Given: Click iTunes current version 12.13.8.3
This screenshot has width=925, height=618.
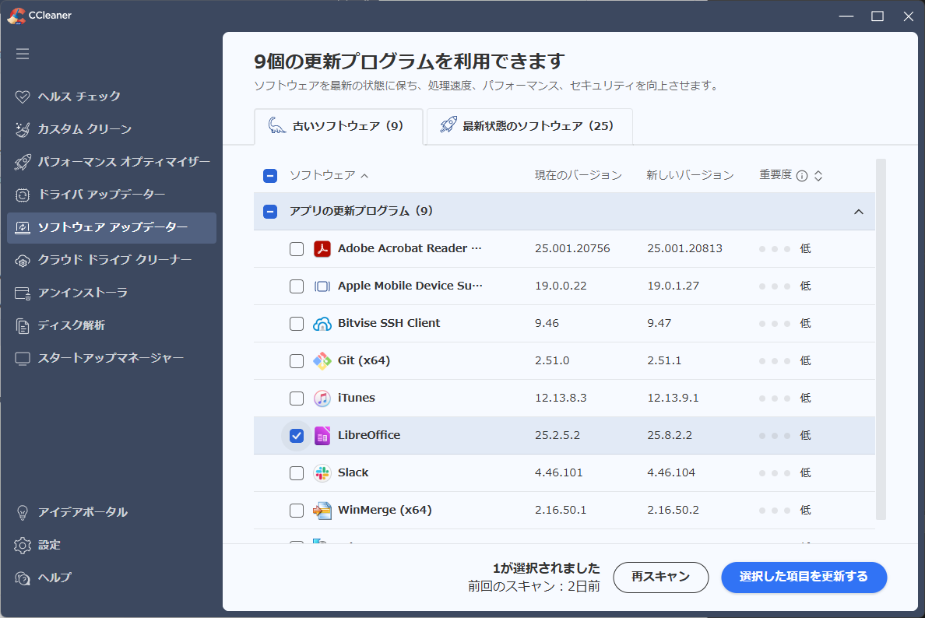Looking at the screenshot, I should tap(561, 398).
